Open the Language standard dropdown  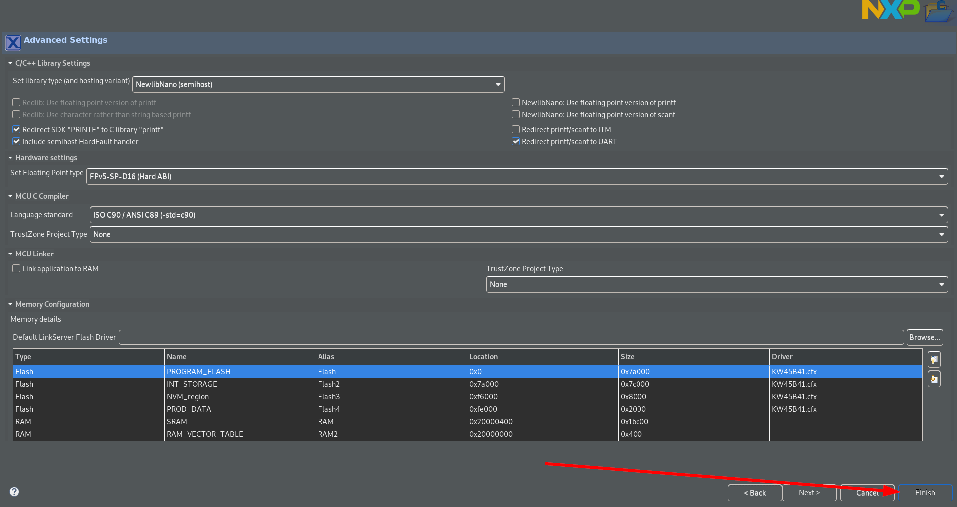pos(941,215)
